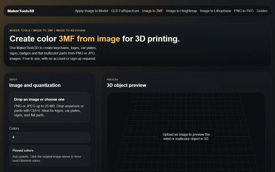Screen dimensions: 275x172
Task: Click '3D object preview' heading
Action: (126, 85)
